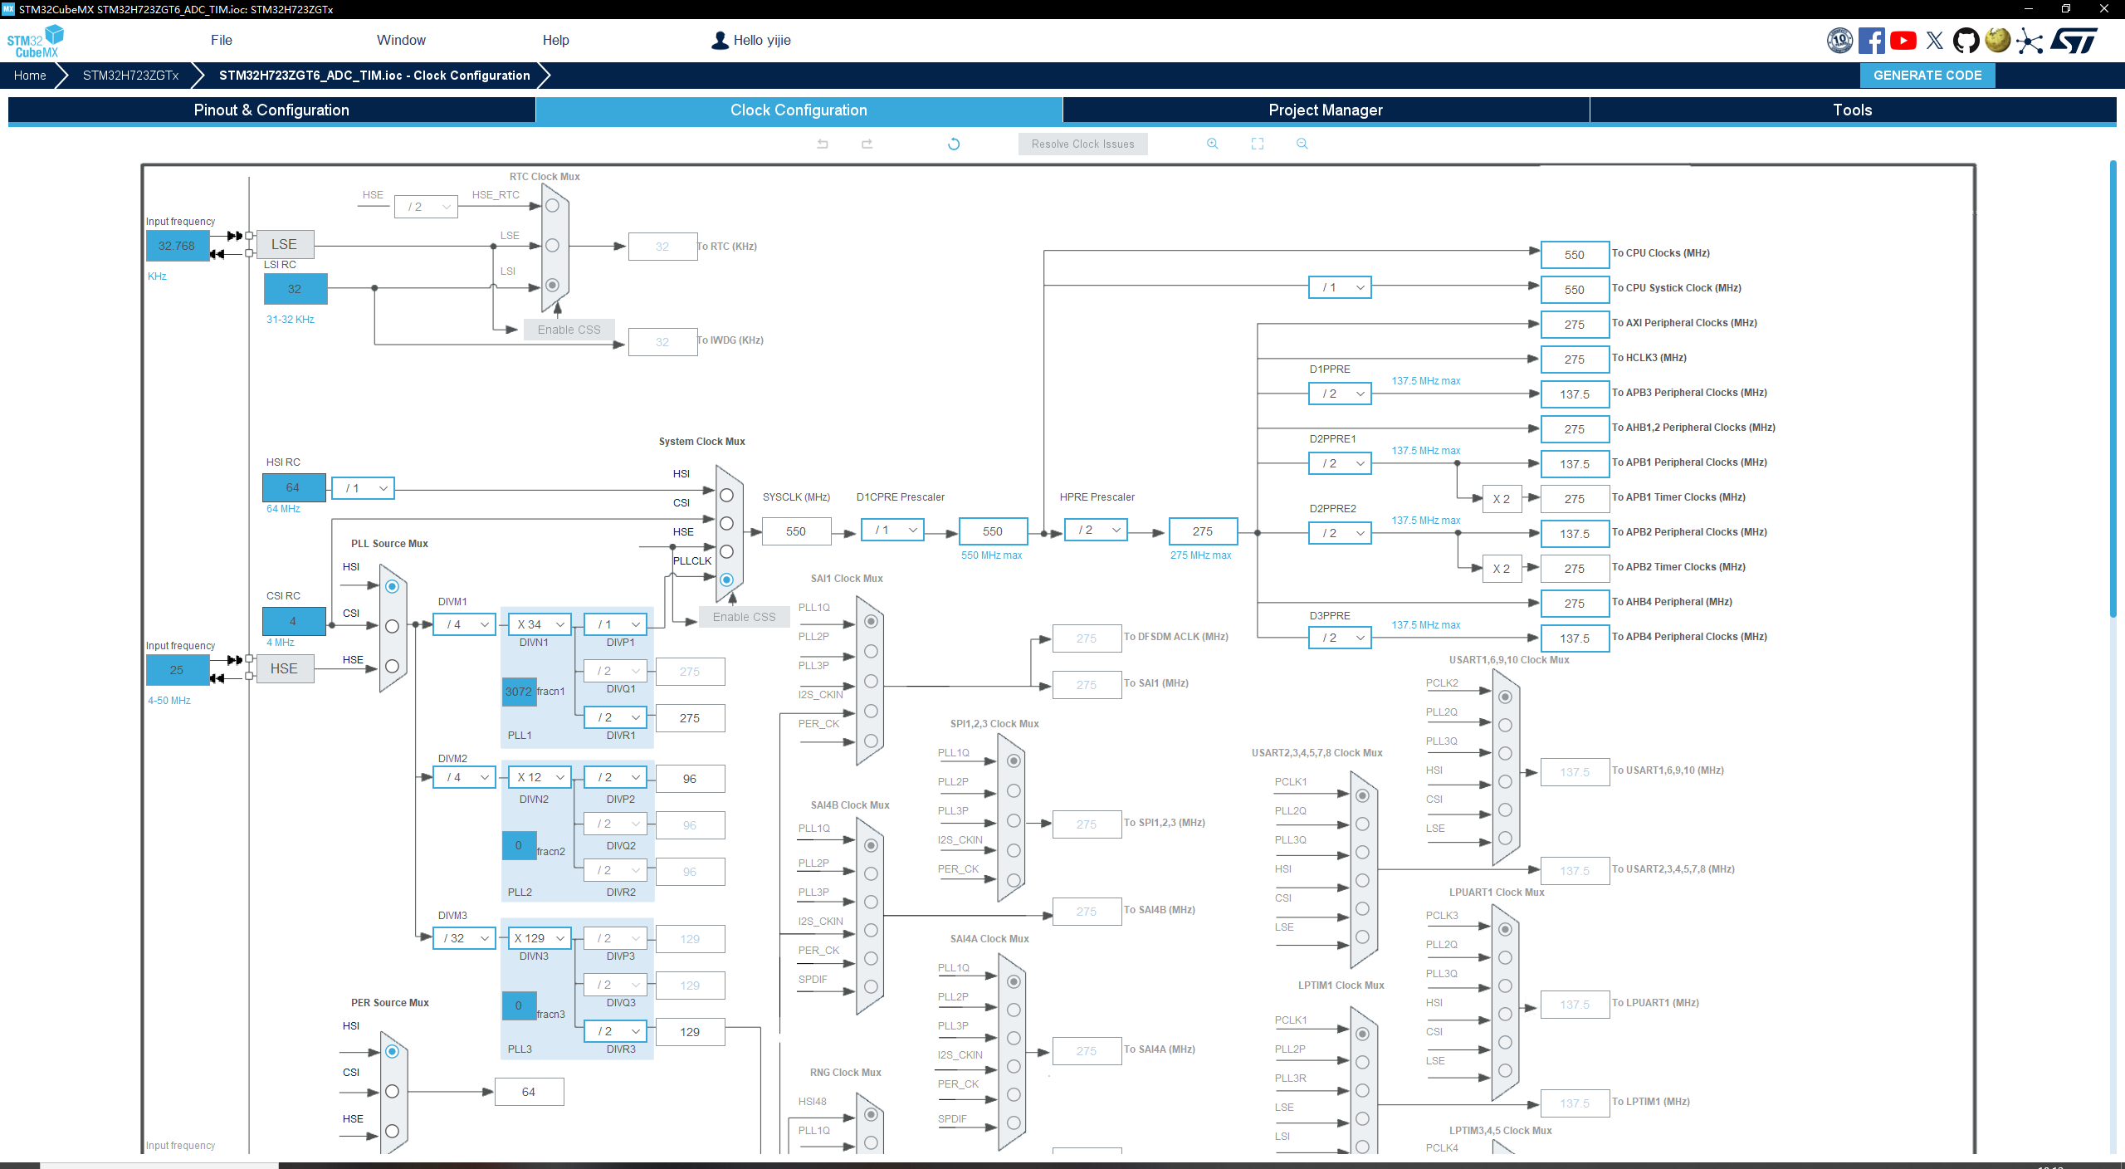The width and height of the screenshot is (2125, 1169).
Task: Select HSE in System Clock Mux
Action: point(726,551)
